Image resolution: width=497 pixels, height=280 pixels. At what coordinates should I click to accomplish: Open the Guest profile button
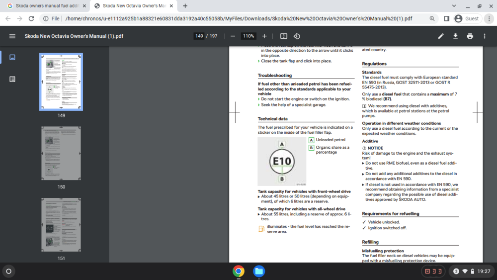pyautogui.click(x=466, y=19)
